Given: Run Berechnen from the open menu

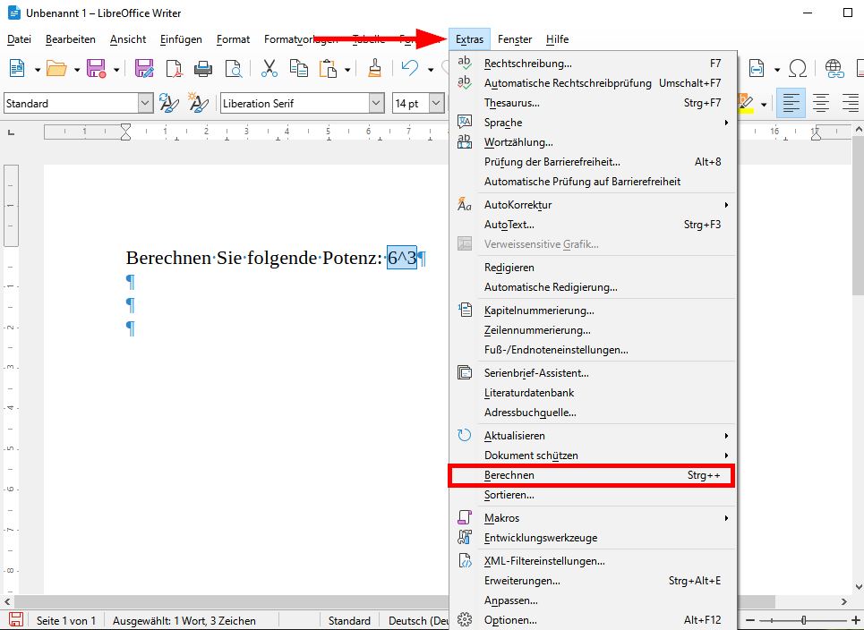Looking at the screenshot, I should (509, 475).
